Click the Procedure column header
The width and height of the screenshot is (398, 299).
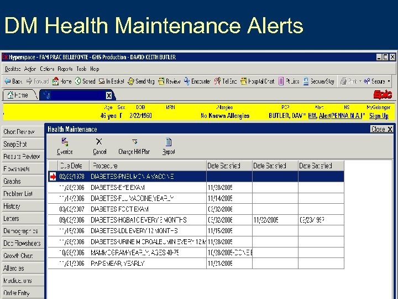coord(148,166)
